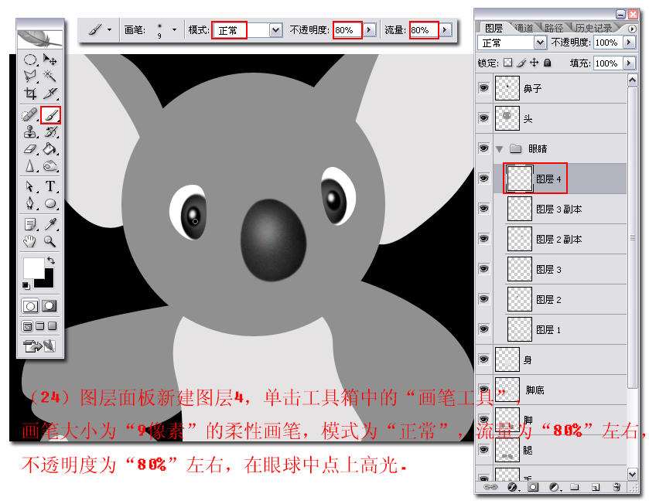Click the 流量 flow arrow button

[446, 30]
